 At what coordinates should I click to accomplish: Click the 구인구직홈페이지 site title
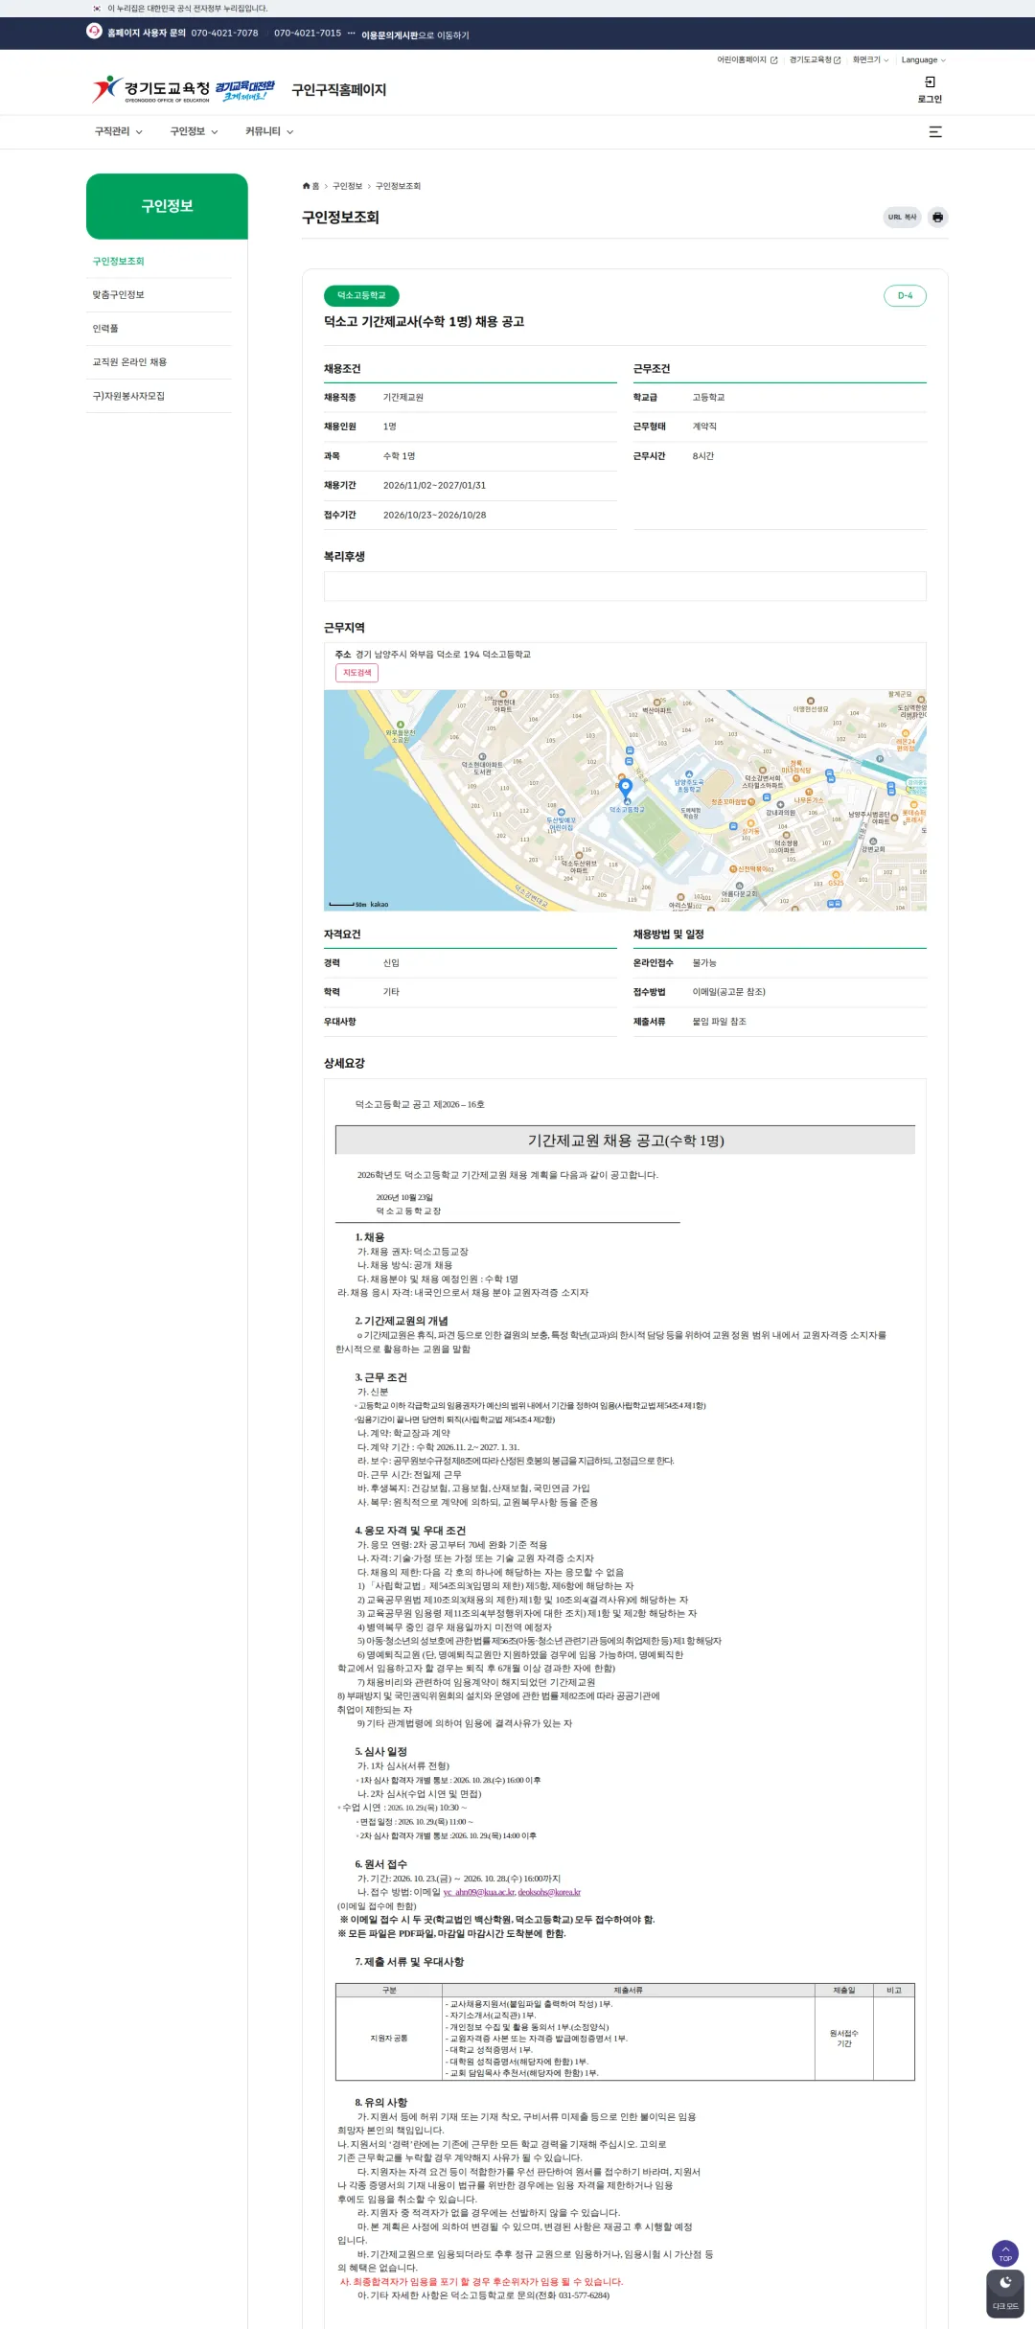339,90
